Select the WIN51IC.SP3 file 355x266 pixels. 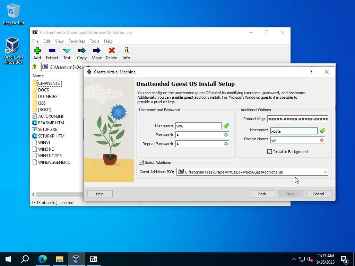click(x=50, y=156)
